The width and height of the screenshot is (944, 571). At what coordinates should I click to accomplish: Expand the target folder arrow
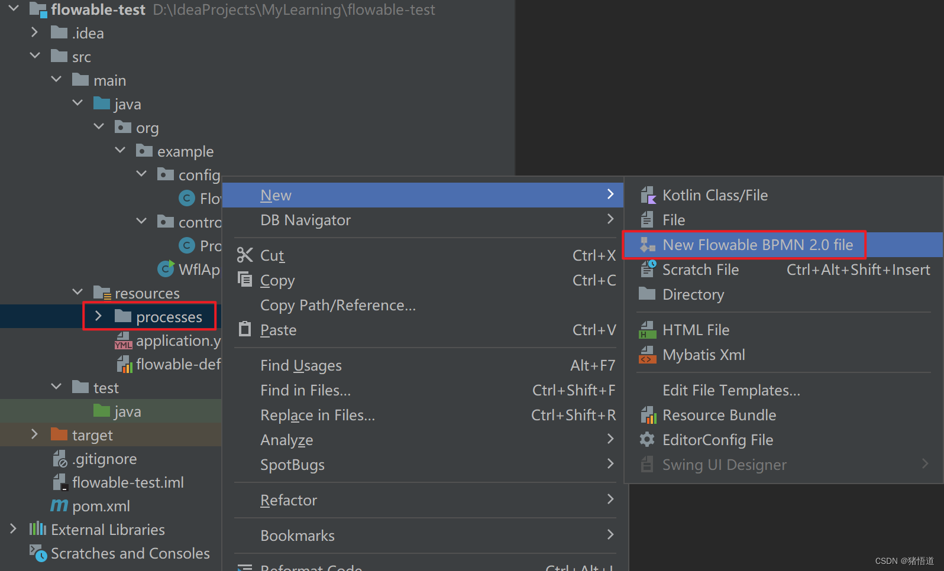[x=34, y=434]
